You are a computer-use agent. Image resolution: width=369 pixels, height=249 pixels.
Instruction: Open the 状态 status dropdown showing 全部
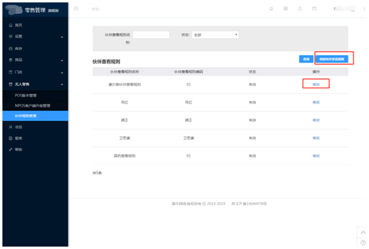215,34
